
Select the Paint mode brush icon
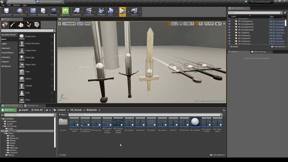(x=13, y=25)
